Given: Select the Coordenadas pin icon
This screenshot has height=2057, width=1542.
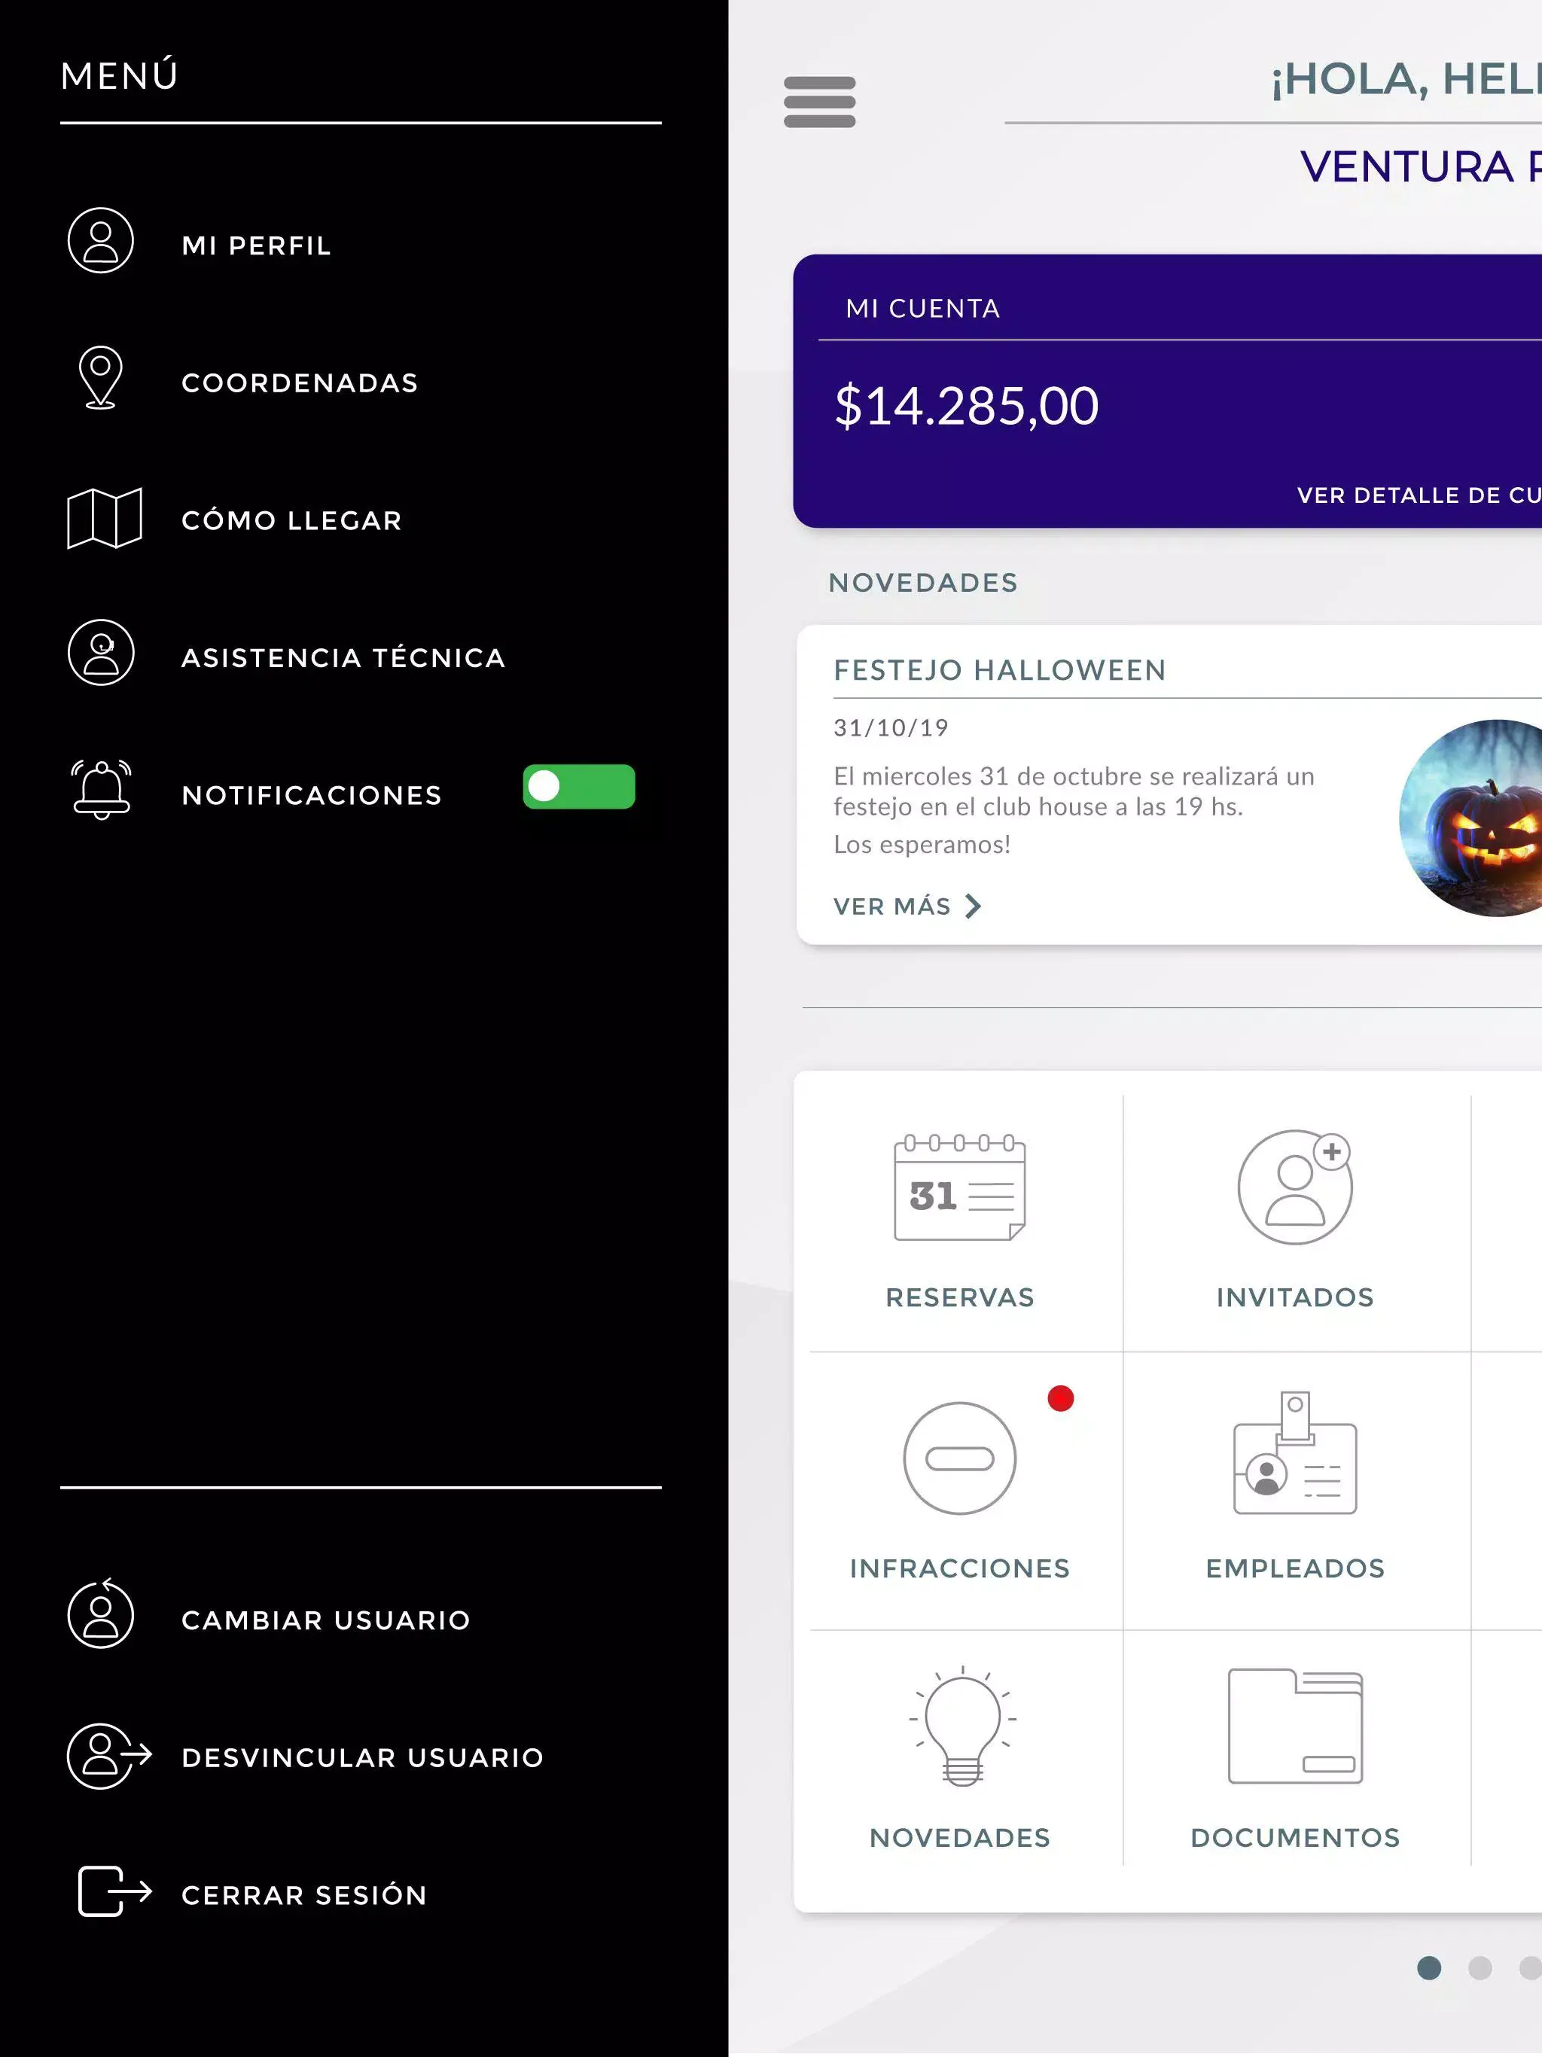Looking at the screenshot, I should 100,377.
